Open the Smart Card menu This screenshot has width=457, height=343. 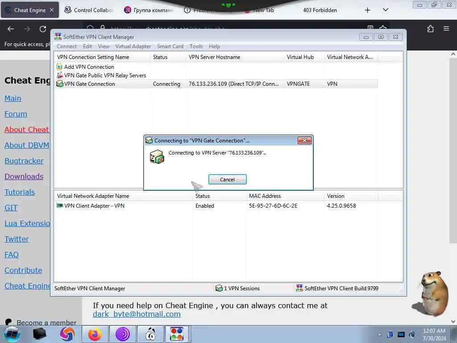[x=170, y=46]
